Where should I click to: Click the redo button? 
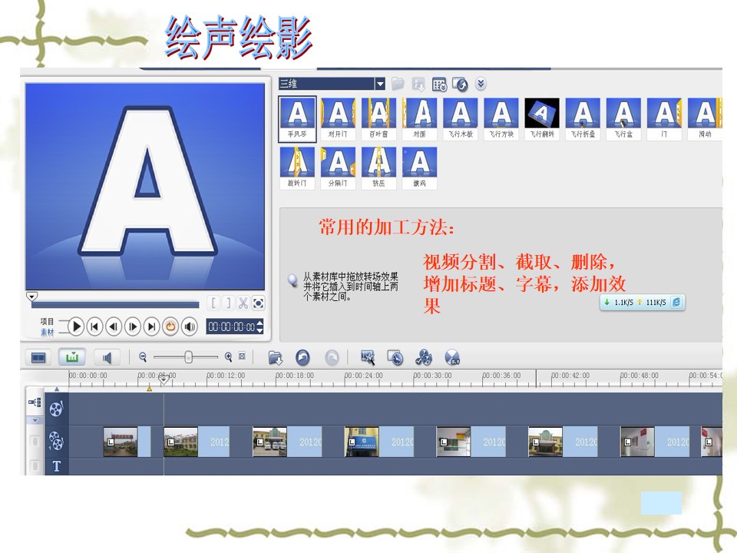click(332, 358)
